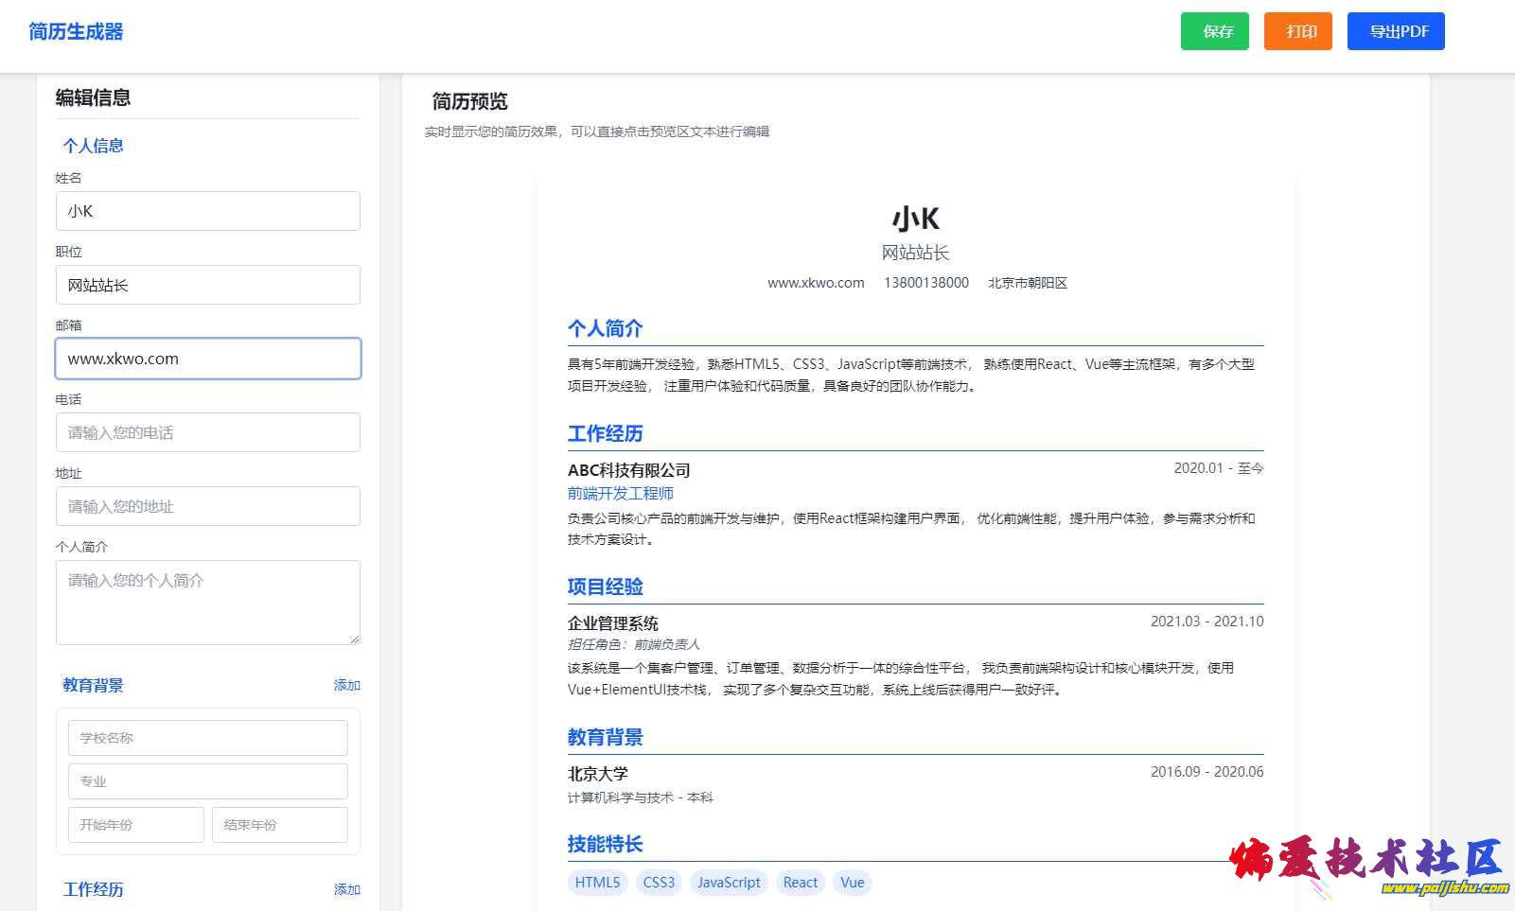Click 添加 next to 教育背景
Viewport: 1515px width, 911px height.
pos(346,685)
